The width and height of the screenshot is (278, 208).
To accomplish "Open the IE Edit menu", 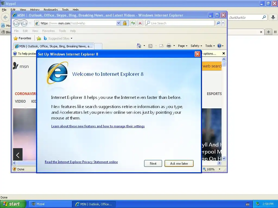I will coord(25,31).
